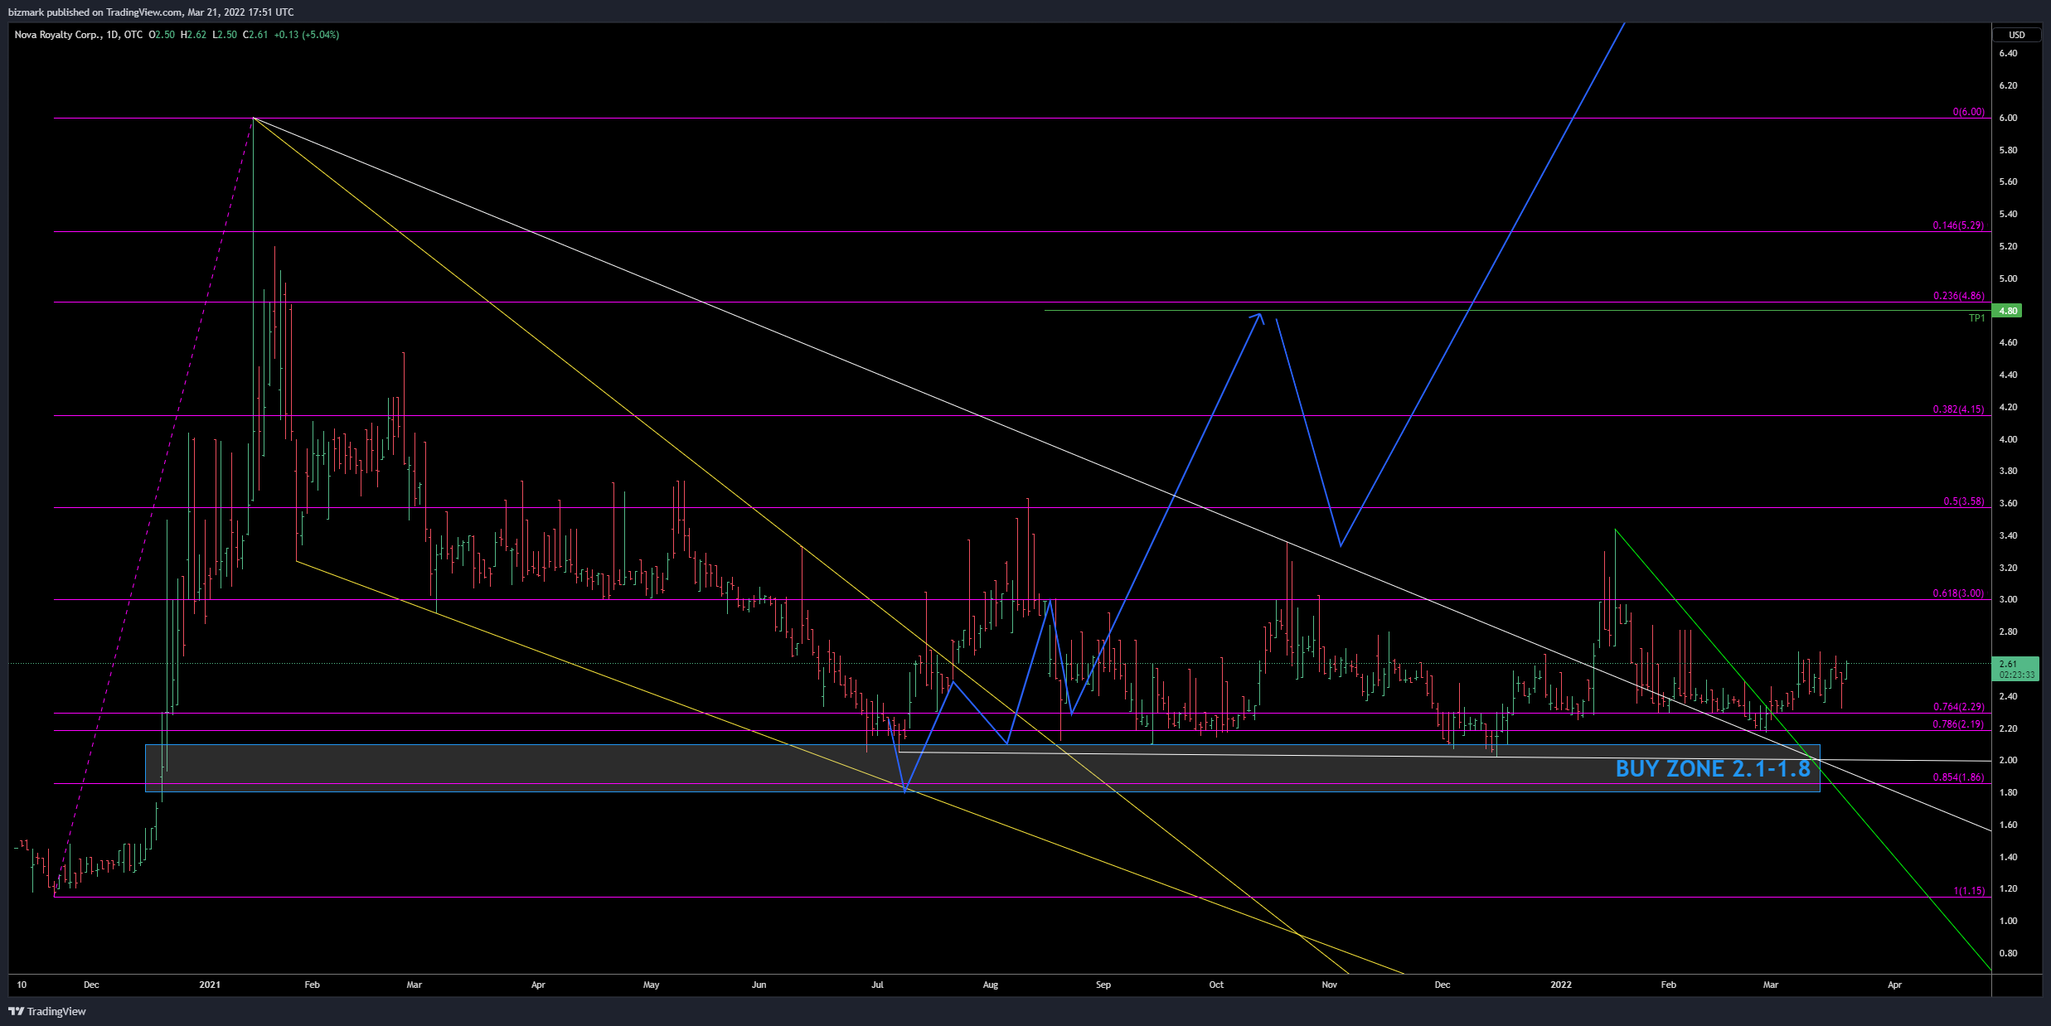
Task: Open the USD currency selector
Action: (x=2017, y=35)
